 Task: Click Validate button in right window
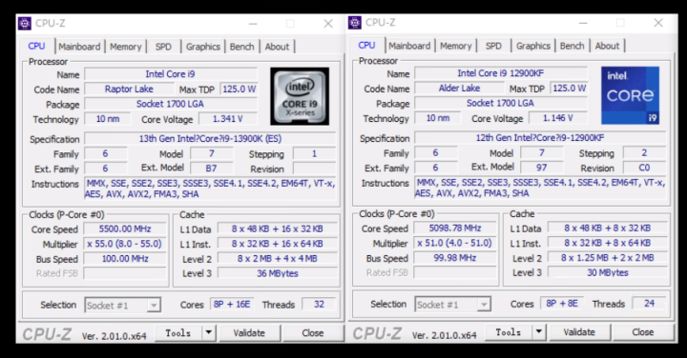[579, 332]
